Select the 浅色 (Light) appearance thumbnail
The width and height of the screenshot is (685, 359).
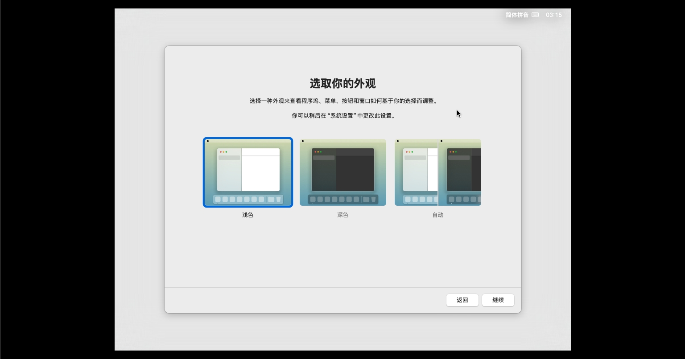coord(248,172)
